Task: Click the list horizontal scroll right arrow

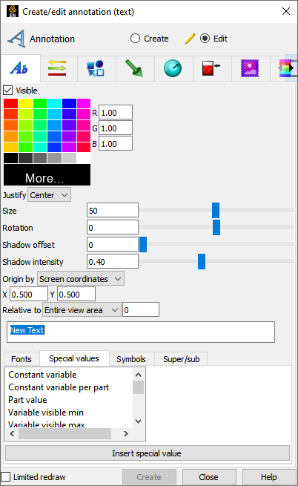Action: click(x=125, y=433)
